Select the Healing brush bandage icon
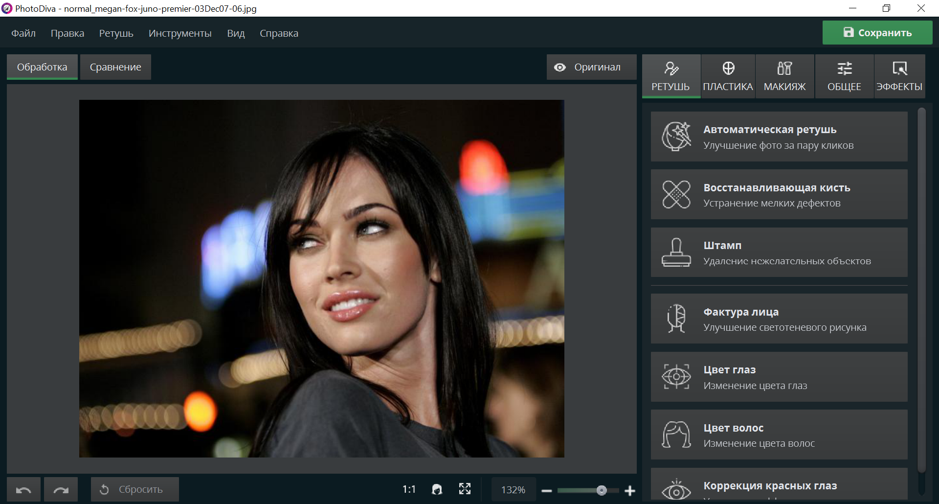Screen dimensions: 939x504 click(676, 194)
